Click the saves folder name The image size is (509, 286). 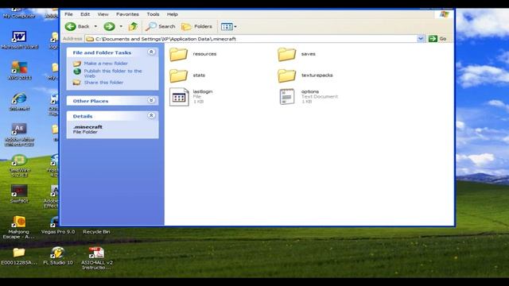[x=308, y=54]
